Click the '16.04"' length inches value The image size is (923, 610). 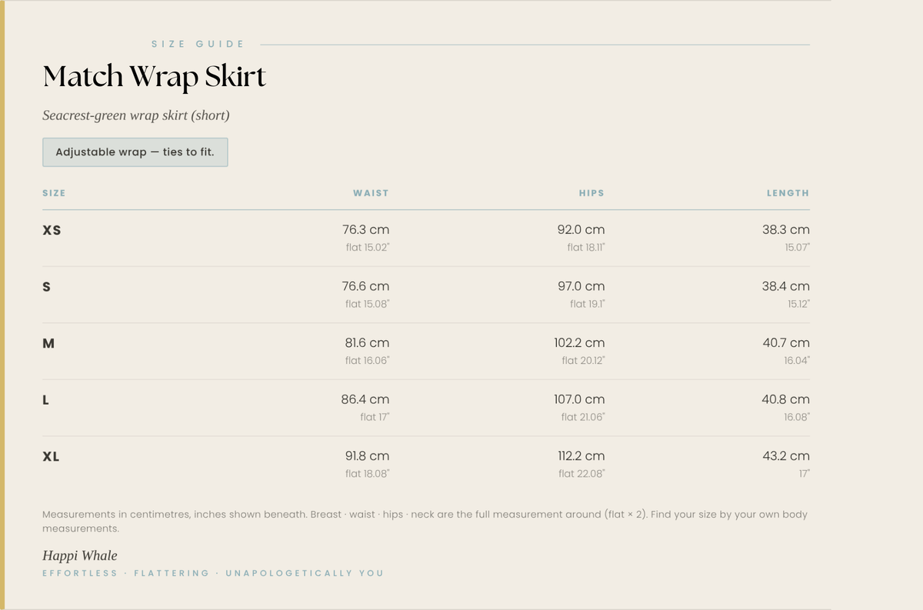[797, 361]
